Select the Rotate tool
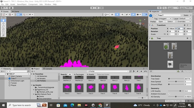 click(x=3, y=26)
